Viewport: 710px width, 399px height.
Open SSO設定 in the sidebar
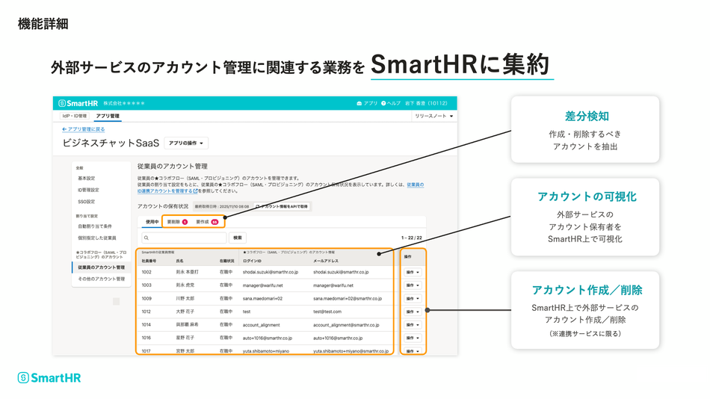87,202
